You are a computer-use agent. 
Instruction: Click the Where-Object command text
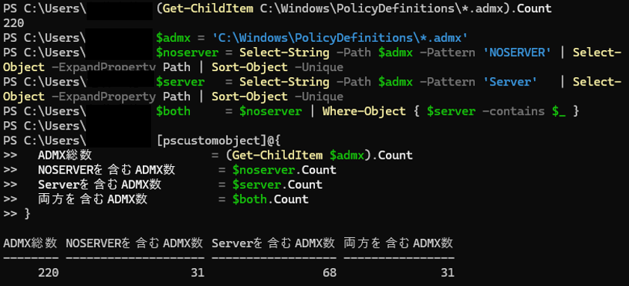[363, 112]
